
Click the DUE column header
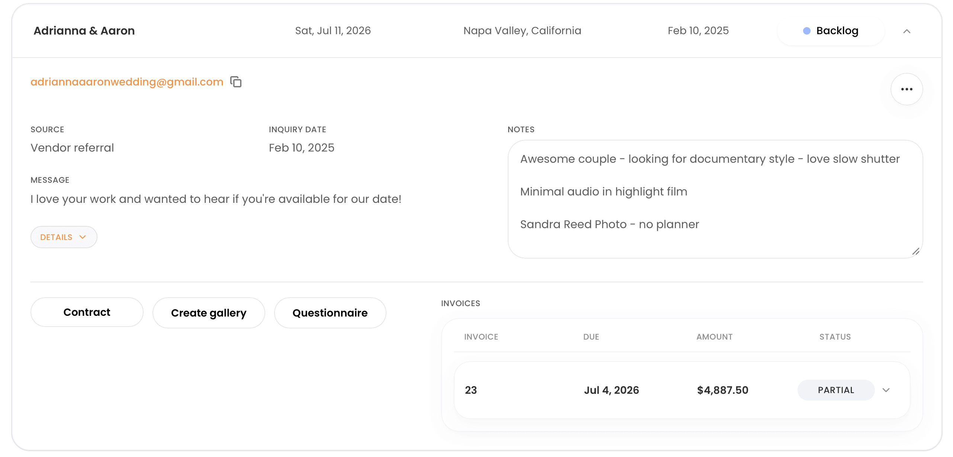(x=591, y=337)
